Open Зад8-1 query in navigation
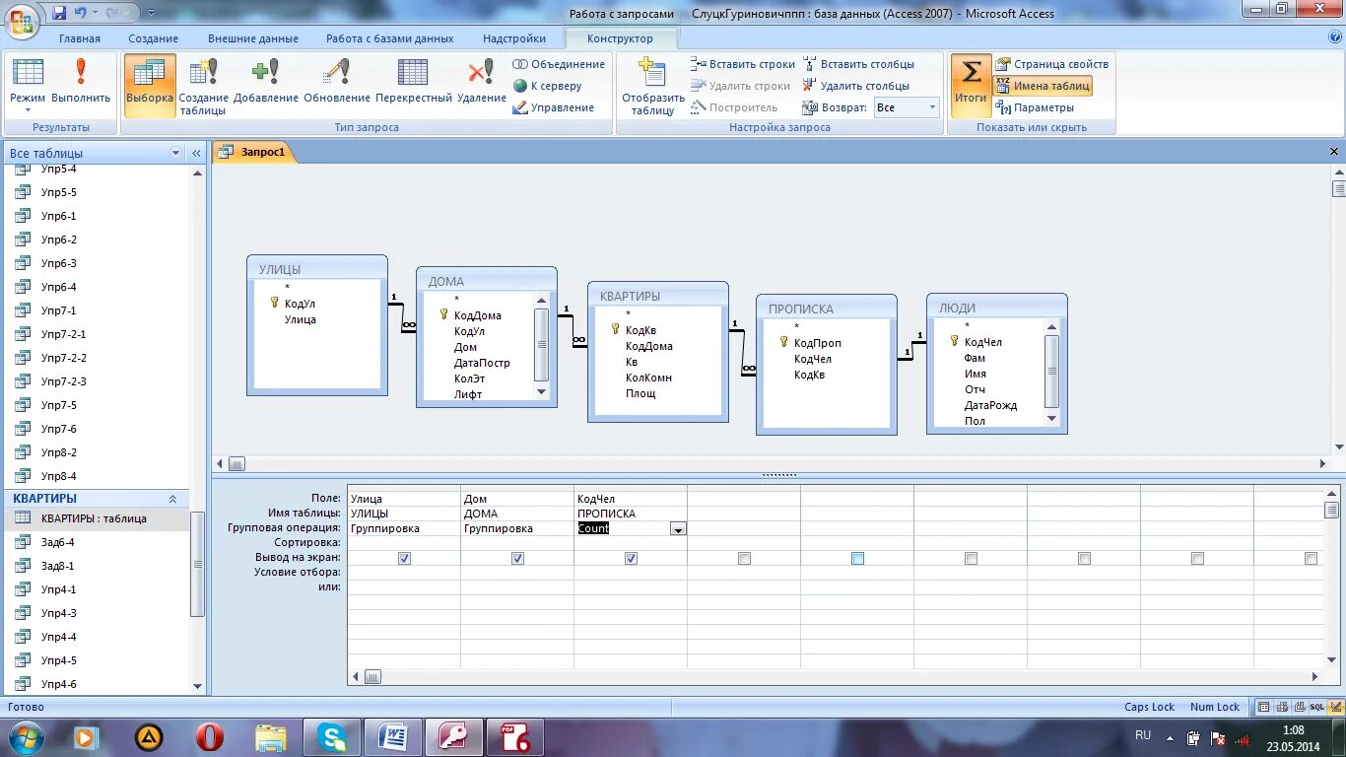The image size is (1346, 757). 58,566
